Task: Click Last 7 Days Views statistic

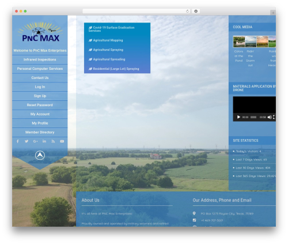Action: (x=251, y=160)
